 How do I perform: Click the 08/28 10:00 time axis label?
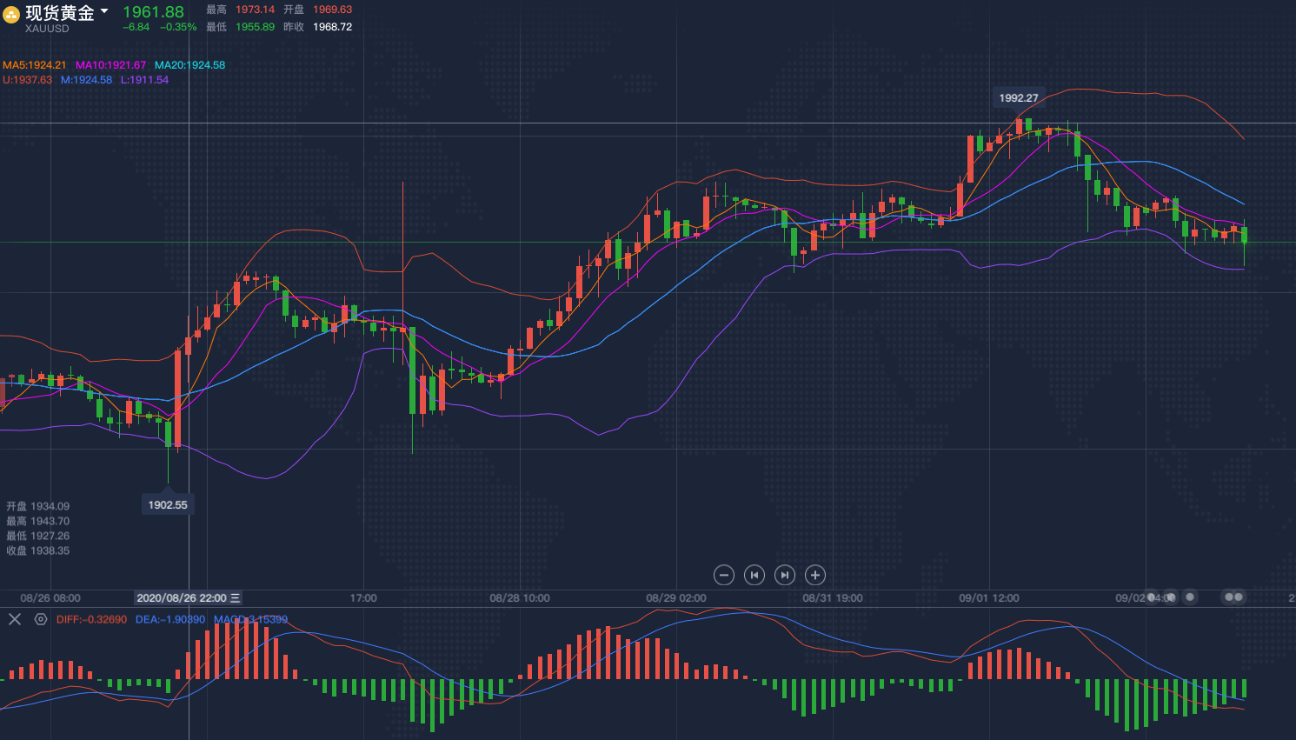(x=520, y=598)
